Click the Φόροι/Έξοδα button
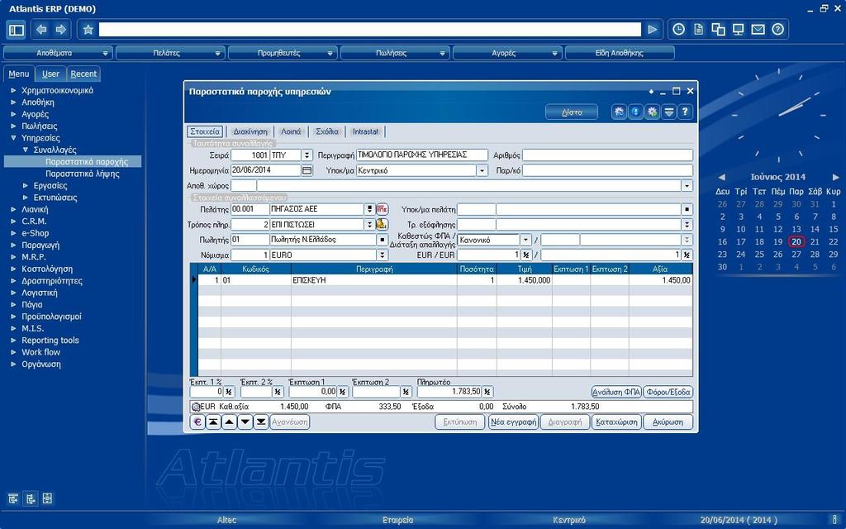This screenshot has width=846, height=529. 668,392
